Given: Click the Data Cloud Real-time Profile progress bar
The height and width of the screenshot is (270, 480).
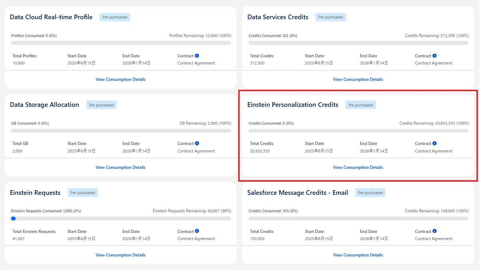Looking at the screenshot, I should tap(121, 43).
